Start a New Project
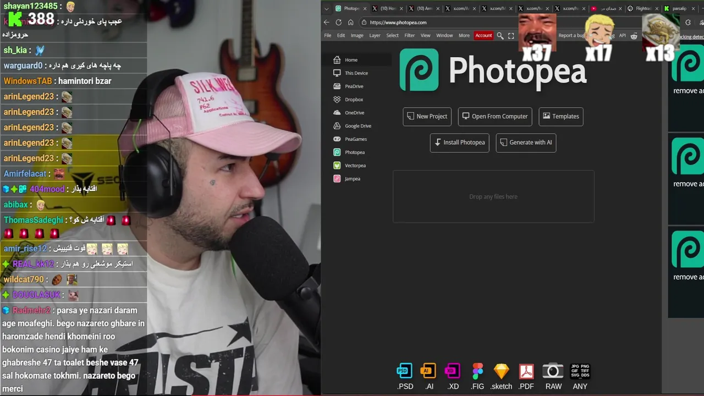The height and width of the screenshot is (396, 704). pos(427,117)
